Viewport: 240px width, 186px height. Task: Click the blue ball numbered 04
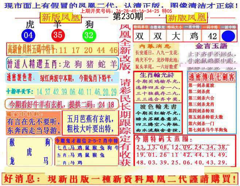click(x=28, y=35)
